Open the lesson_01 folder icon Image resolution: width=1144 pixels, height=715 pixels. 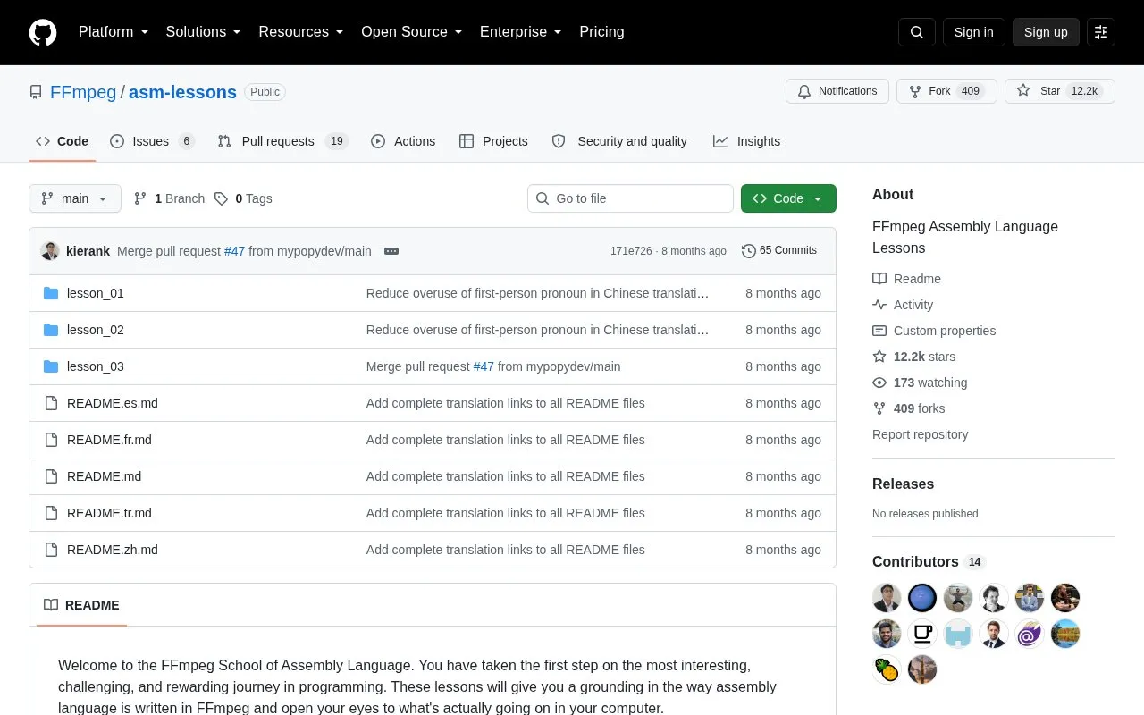point(51,293)
